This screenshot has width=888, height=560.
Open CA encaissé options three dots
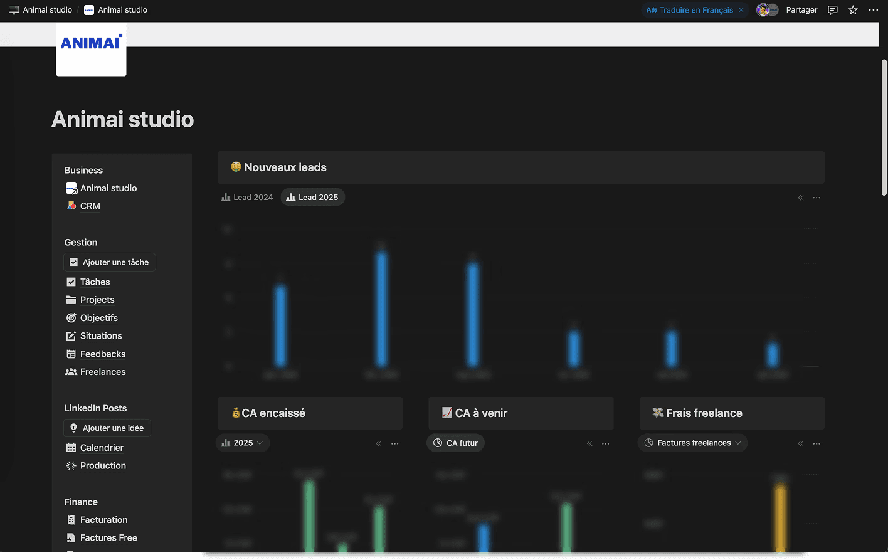pos(395,443)
